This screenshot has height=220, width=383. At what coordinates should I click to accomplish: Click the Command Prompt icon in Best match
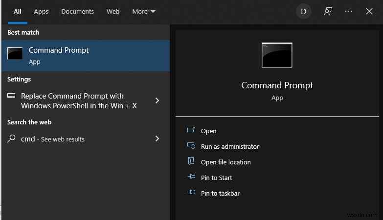click(15, 54)
